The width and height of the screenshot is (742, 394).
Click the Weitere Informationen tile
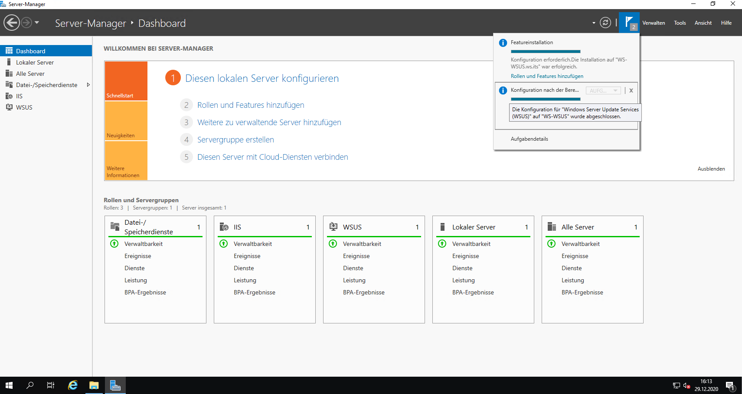pyautogui.click(x=126, y=161)
